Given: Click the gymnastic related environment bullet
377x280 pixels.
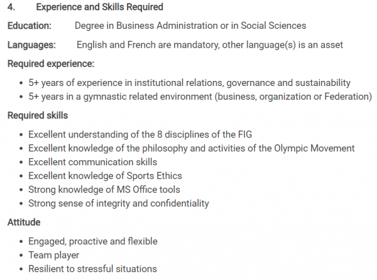Looking at the screenshot, I should [200, 97].
